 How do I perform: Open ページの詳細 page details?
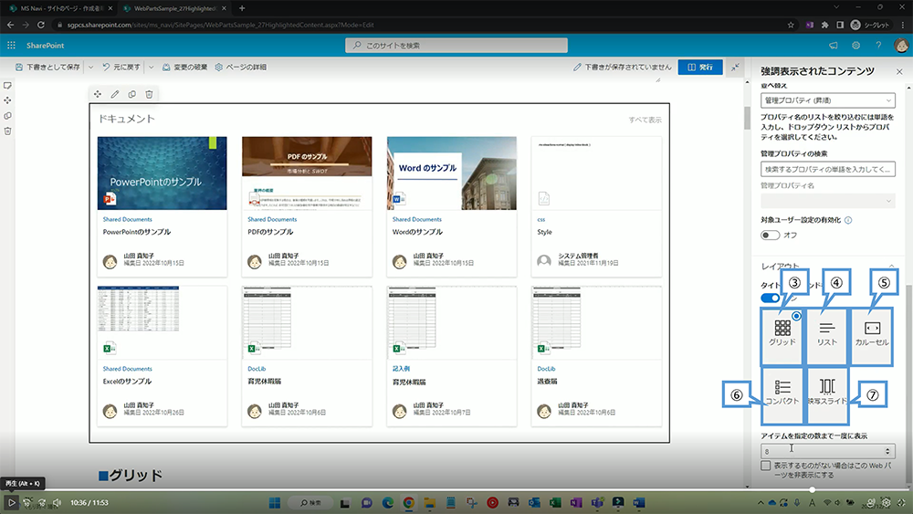(240, 68)
